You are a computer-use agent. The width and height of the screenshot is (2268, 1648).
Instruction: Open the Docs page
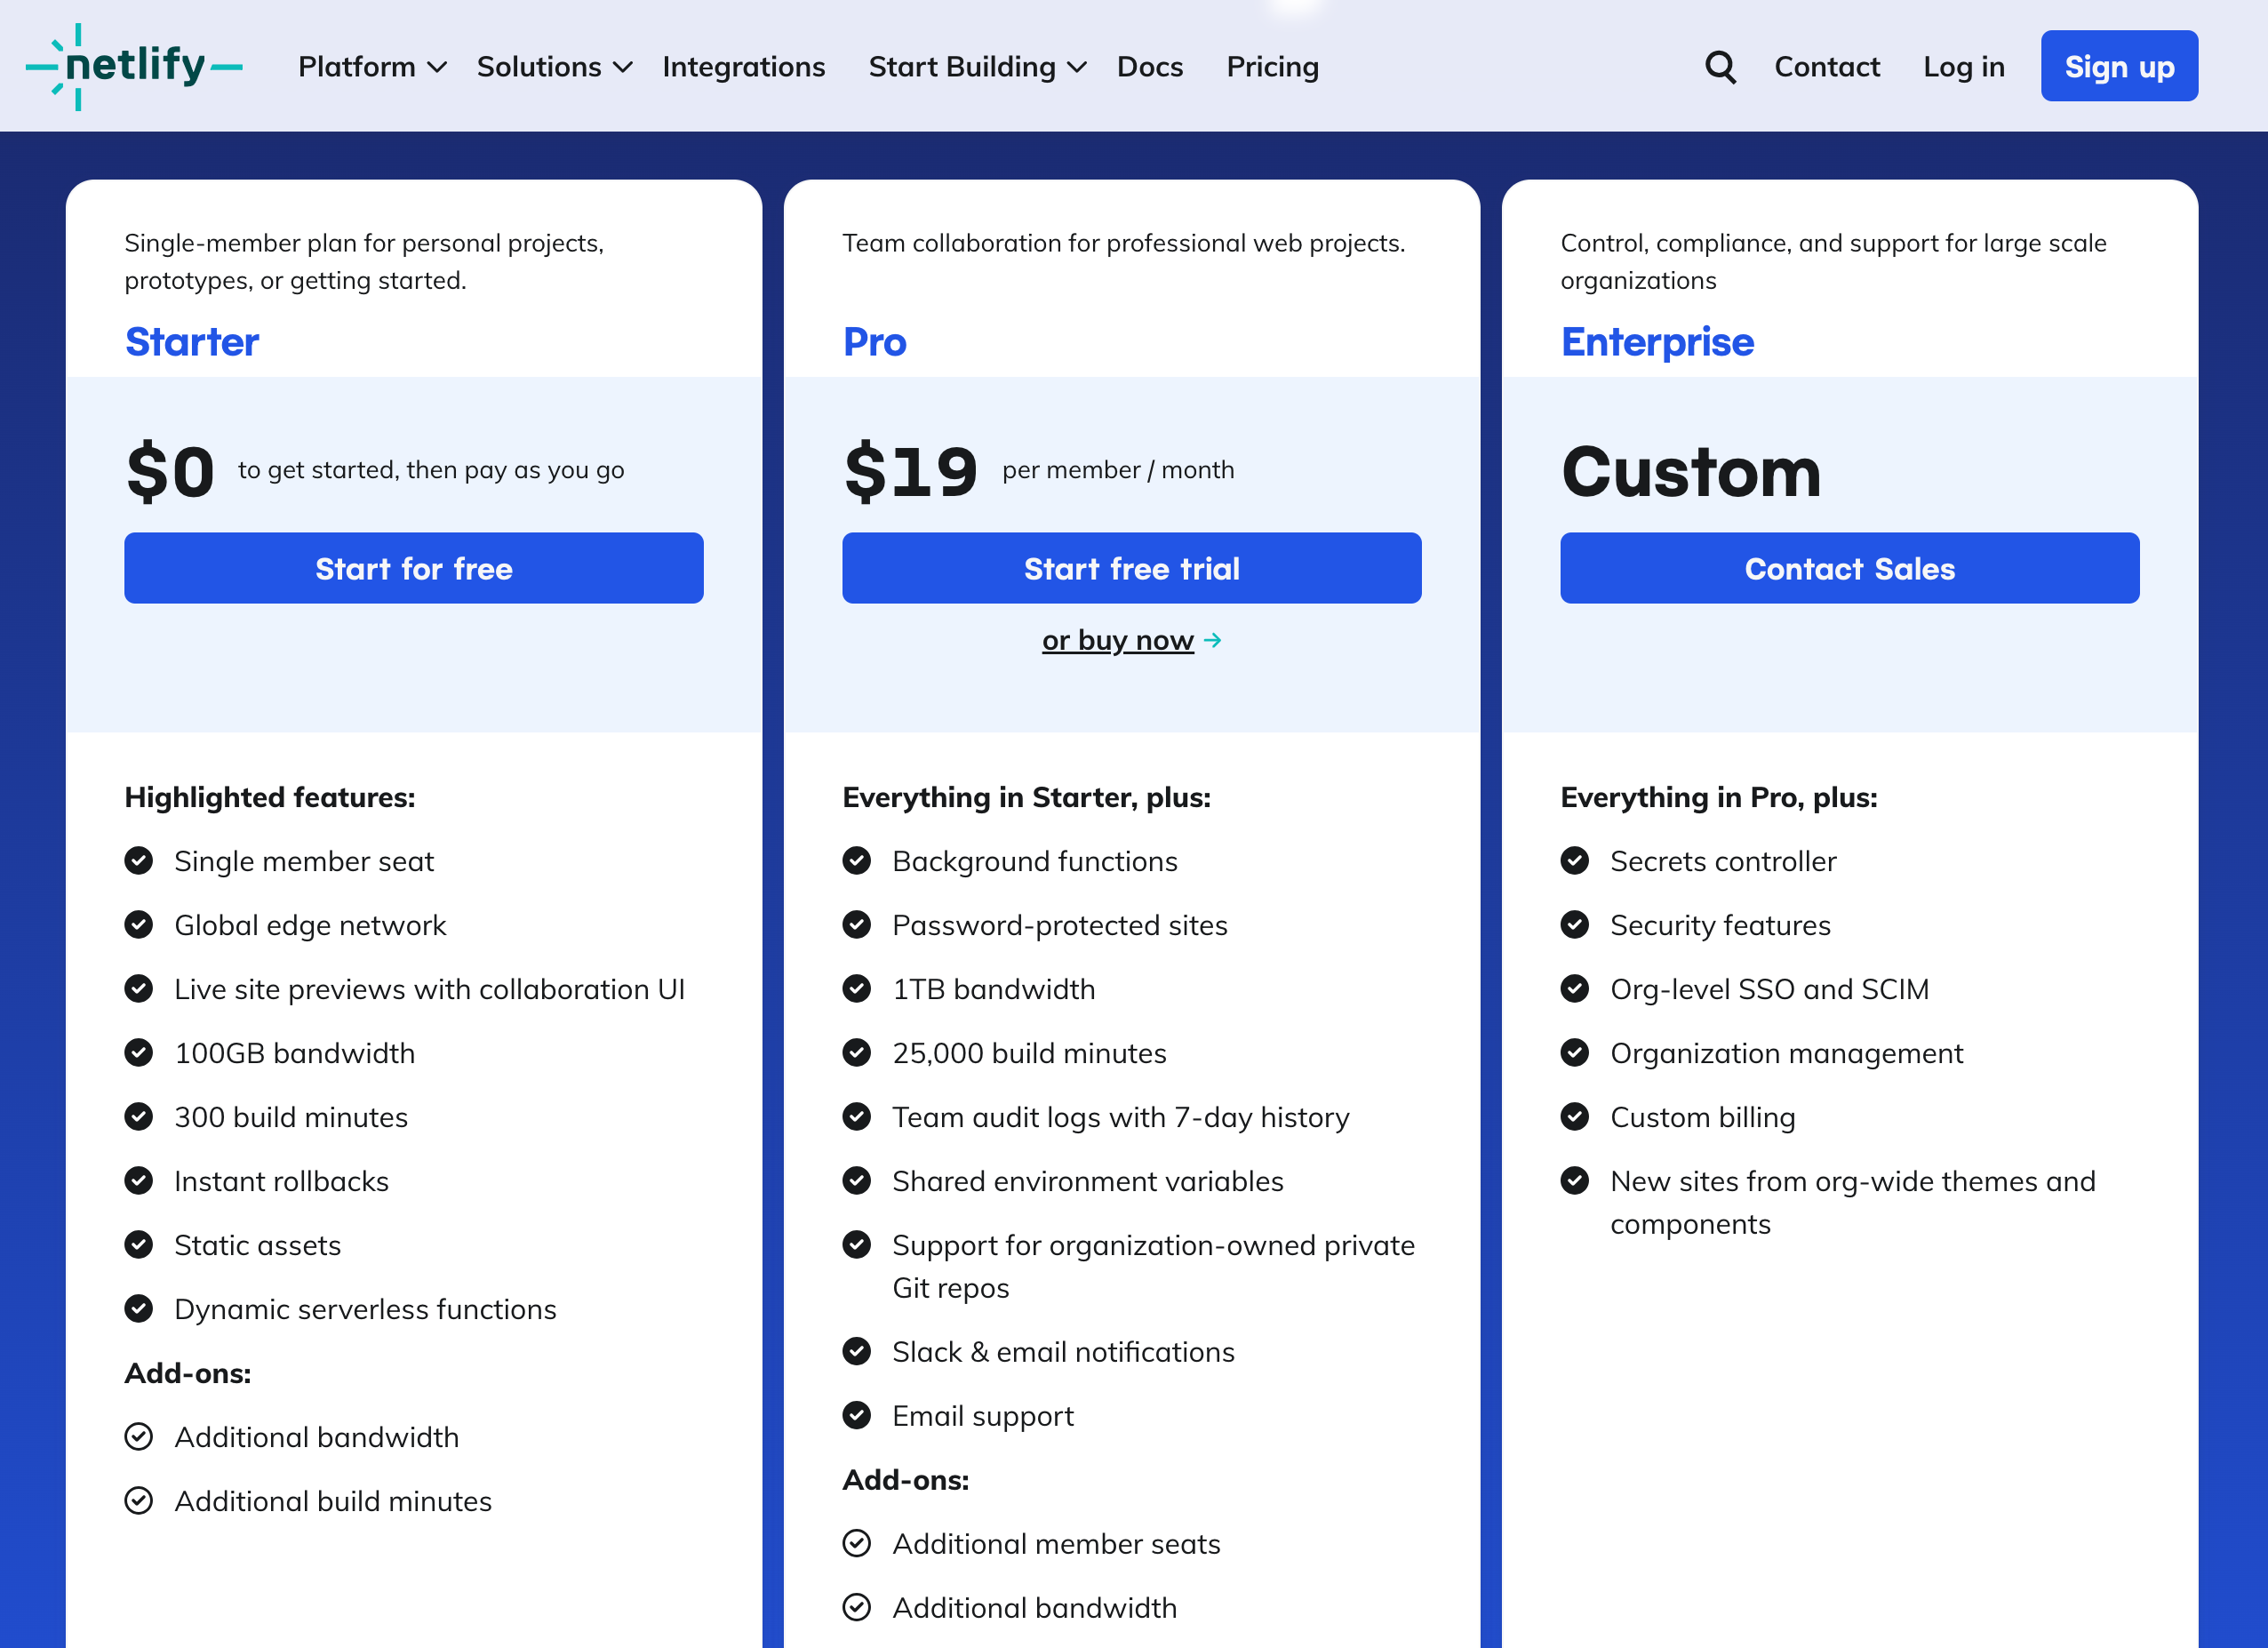[1150, 66]
